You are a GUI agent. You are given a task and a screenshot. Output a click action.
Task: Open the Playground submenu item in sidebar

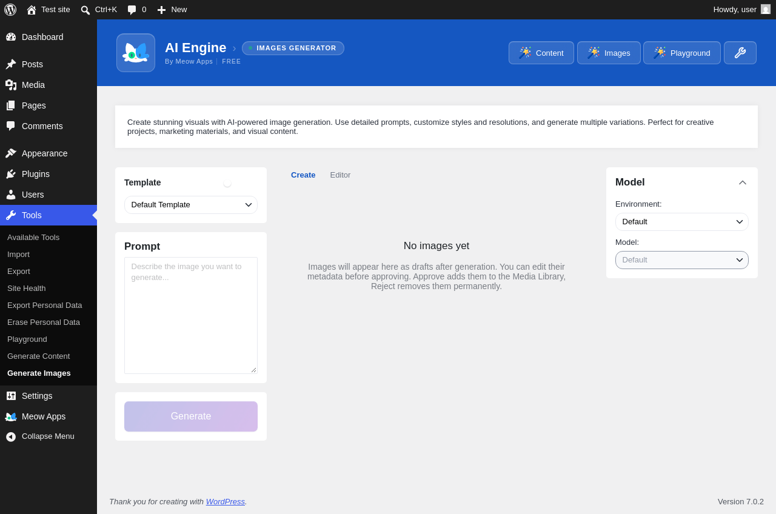point(27,339)
